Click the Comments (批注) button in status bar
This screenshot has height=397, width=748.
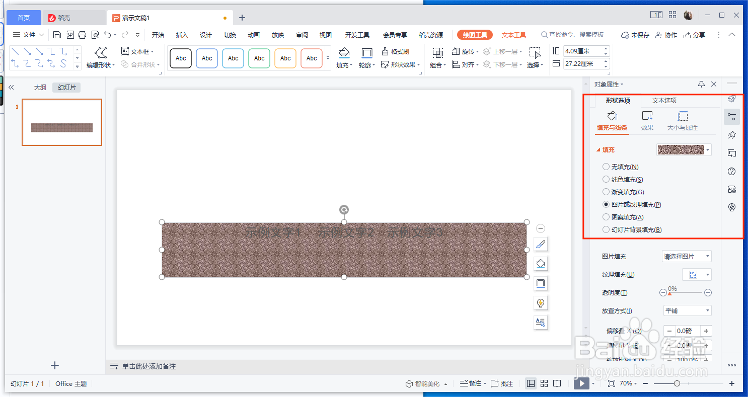[x=502, y=383]
